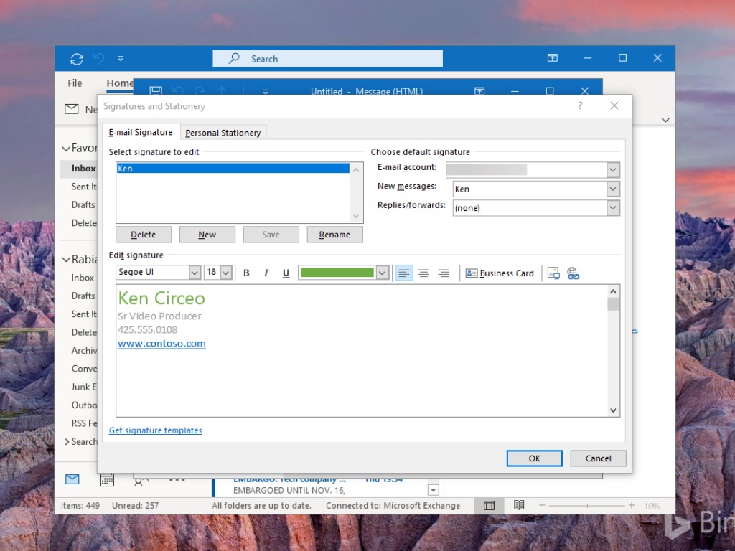Expand the font size 18 dropdown
Image resolution: width=735 pixels, height=551 pixels.
coord(226,273)
